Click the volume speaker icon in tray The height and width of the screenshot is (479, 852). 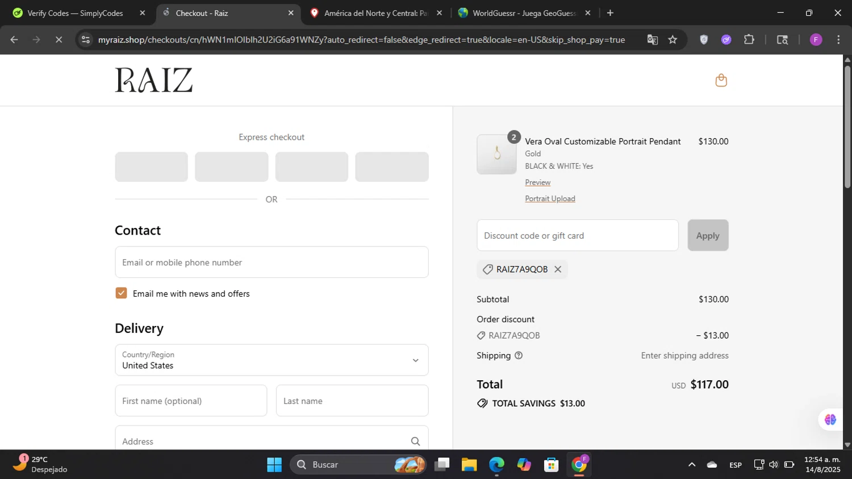click(773, 465)
